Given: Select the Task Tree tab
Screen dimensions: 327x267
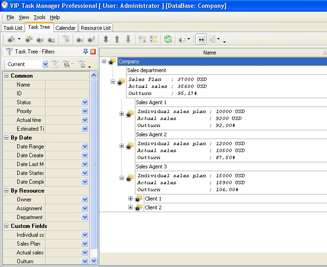Looking at the screenshot, I should (x=39, y=27).
